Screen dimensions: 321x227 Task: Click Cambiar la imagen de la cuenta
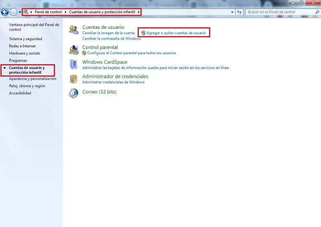108,33
